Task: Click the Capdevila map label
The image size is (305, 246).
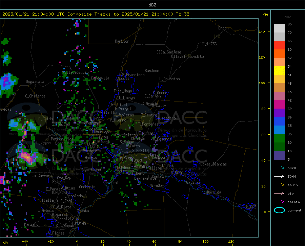Action: (100, 78)
